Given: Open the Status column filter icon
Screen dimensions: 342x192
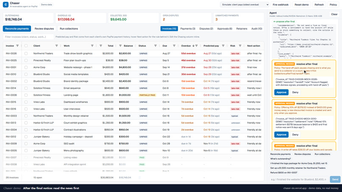Looking at the screenshot, I should 155,46.
